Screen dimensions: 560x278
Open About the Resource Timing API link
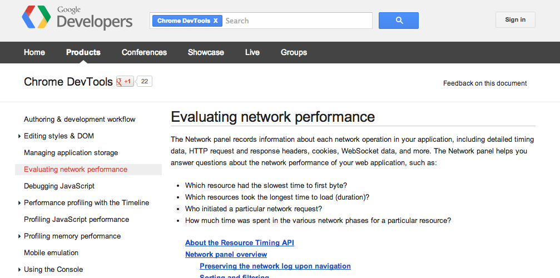pos(240,242)
